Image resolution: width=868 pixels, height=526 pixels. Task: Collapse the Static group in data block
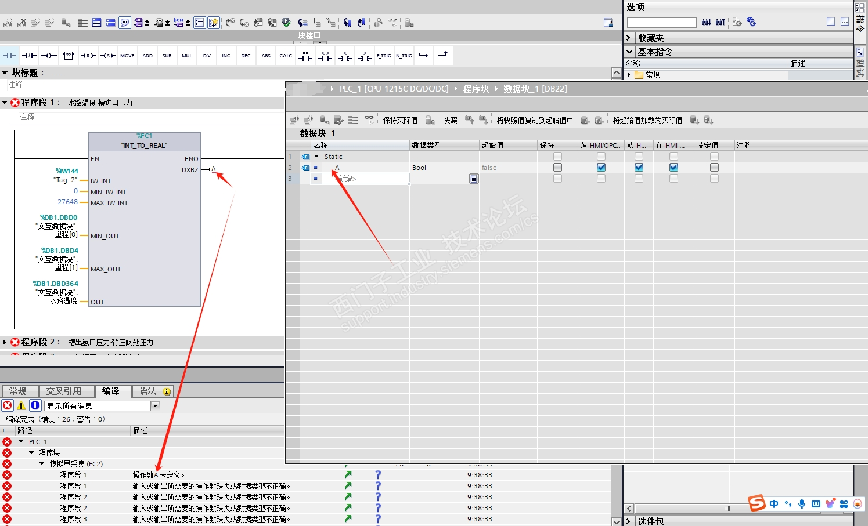pos(316,157)
